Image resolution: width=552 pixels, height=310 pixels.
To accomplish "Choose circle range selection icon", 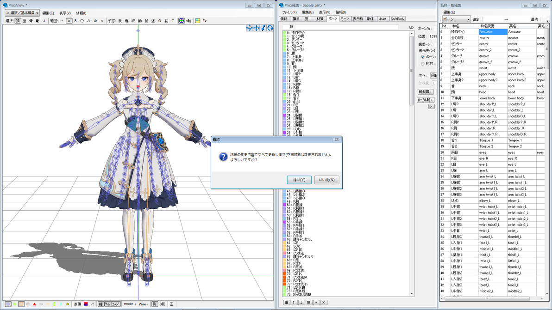I will [82, 21].
